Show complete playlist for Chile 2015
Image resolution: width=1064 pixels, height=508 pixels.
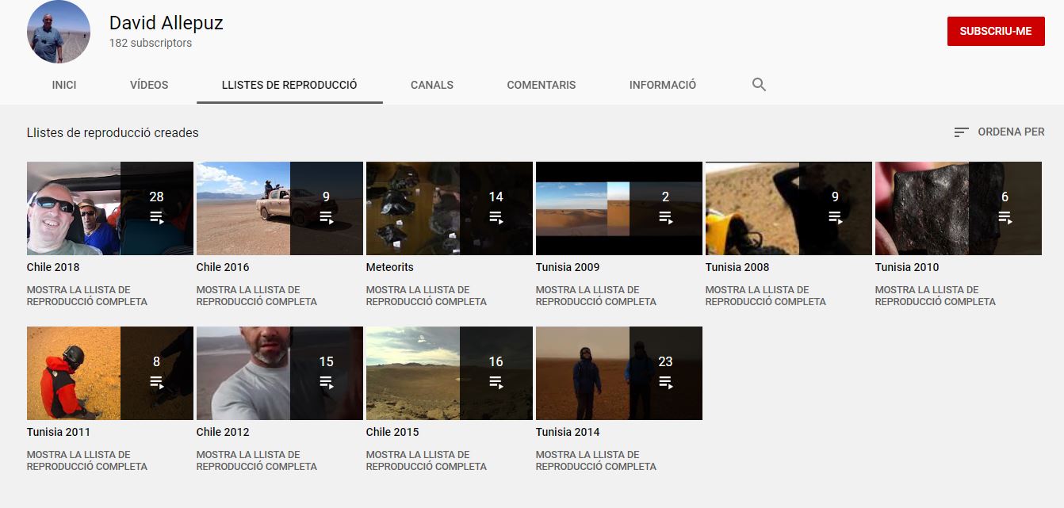click(x=427, y=460)
